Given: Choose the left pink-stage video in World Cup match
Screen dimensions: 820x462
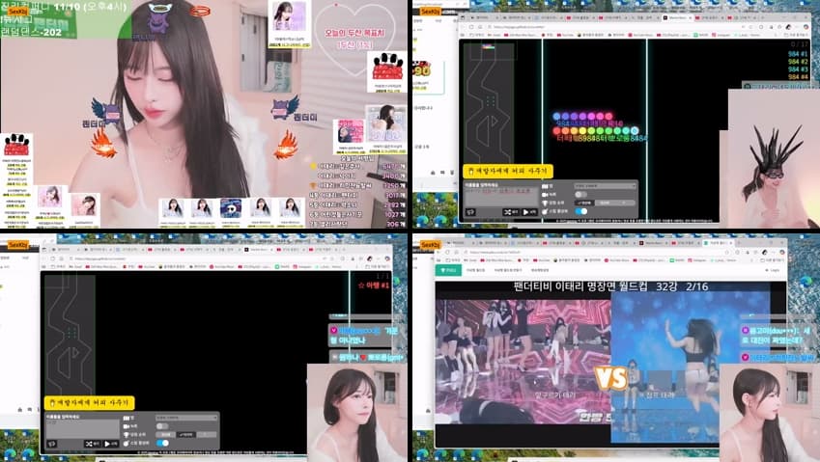Looking at the screenshot, I should [x=523, y=362].
